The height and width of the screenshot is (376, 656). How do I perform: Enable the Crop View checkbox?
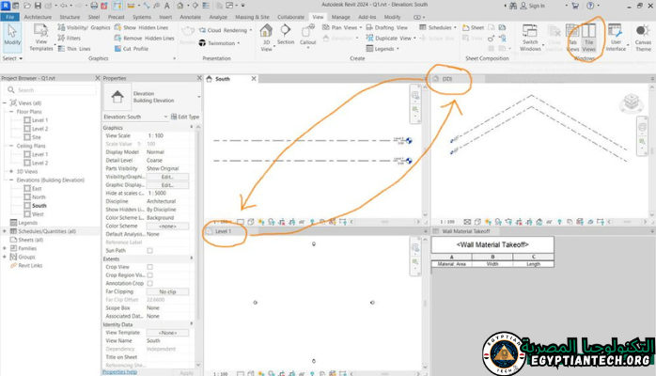(x=150, y=266)
